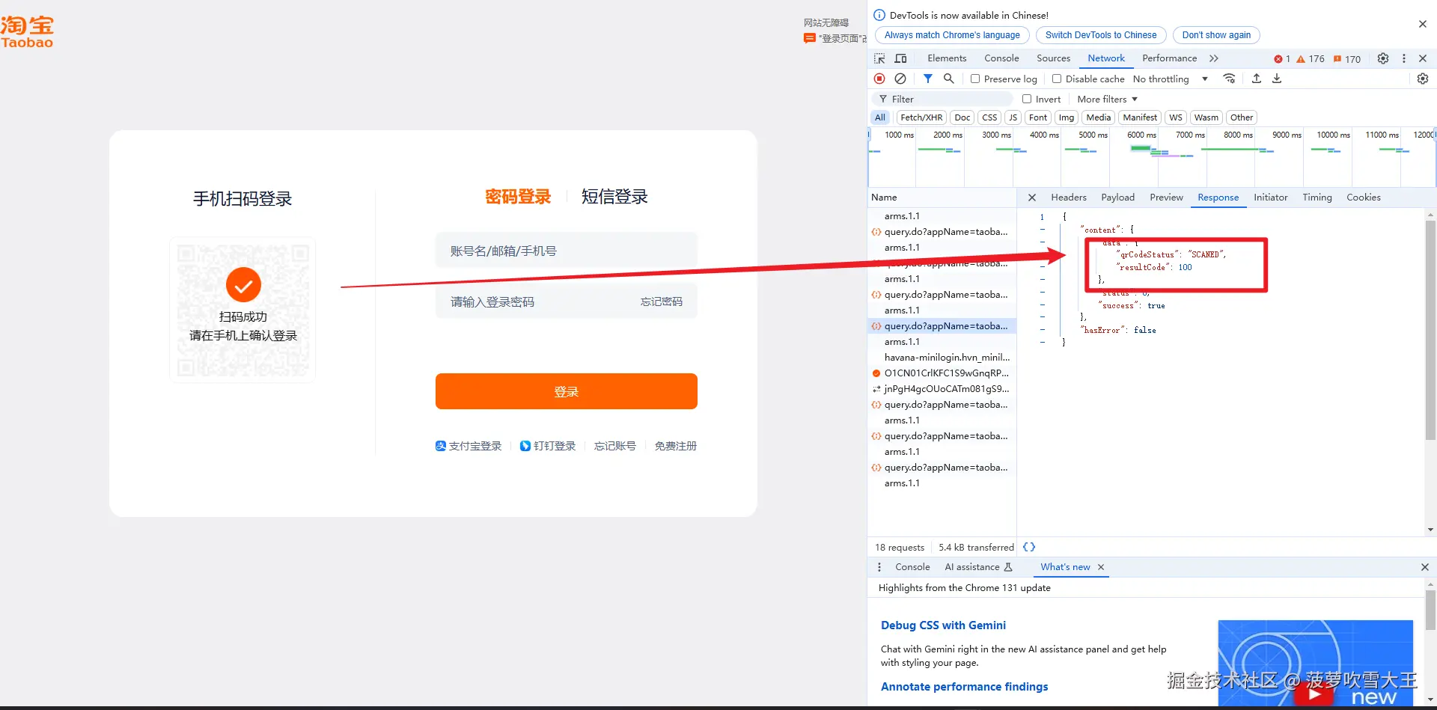Clear the network log
This screenshot has width=1437, height=710.
click(900, 79)
